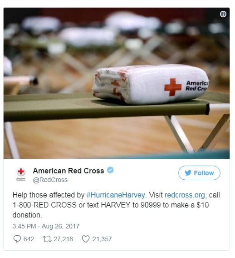Screen dimensions: 235x258
Task: Click the reply speech bubble icon
Action: click(17, 239)
